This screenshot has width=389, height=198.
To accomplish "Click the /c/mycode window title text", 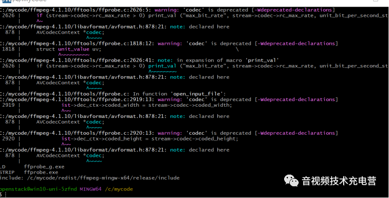I will point(23,2).
